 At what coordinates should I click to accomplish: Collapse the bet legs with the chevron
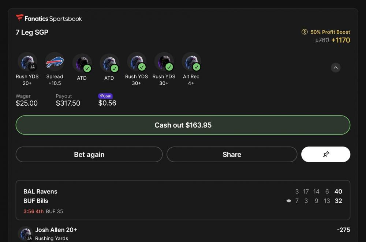[335, 68]
